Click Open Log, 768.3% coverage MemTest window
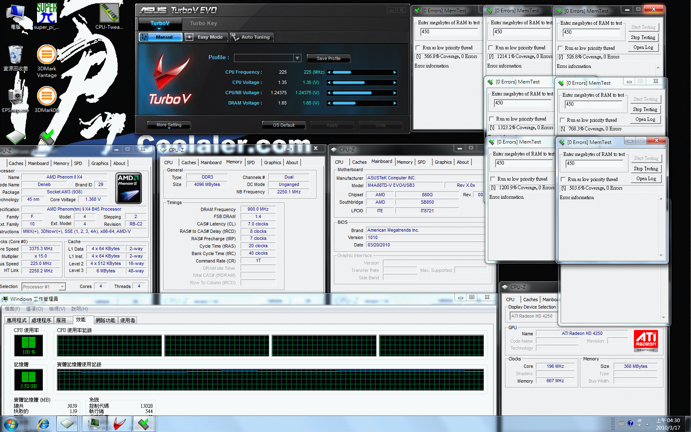Viewport: 691px width, 432px height. [645, 119]
